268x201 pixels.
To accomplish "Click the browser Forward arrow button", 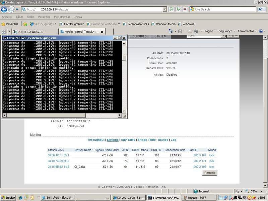I will (11, 9).
